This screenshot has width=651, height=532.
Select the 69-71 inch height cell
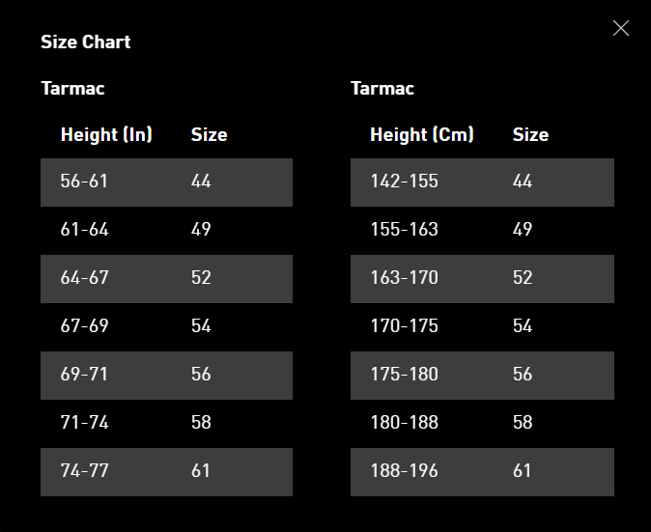(84, 375)
